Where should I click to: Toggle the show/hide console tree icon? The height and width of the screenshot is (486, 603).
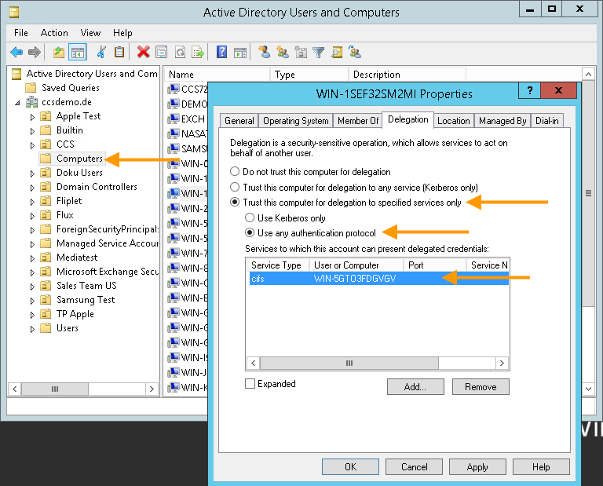point(77,52)
